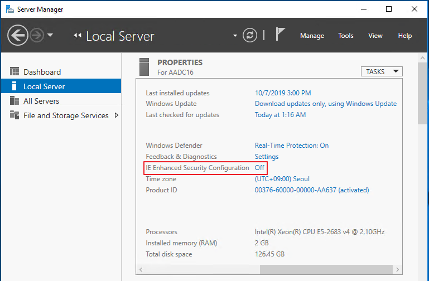The width and height of the screenshot is (429, 281).
Task: Go back using the back arrow button
Action: pos(18,35)
